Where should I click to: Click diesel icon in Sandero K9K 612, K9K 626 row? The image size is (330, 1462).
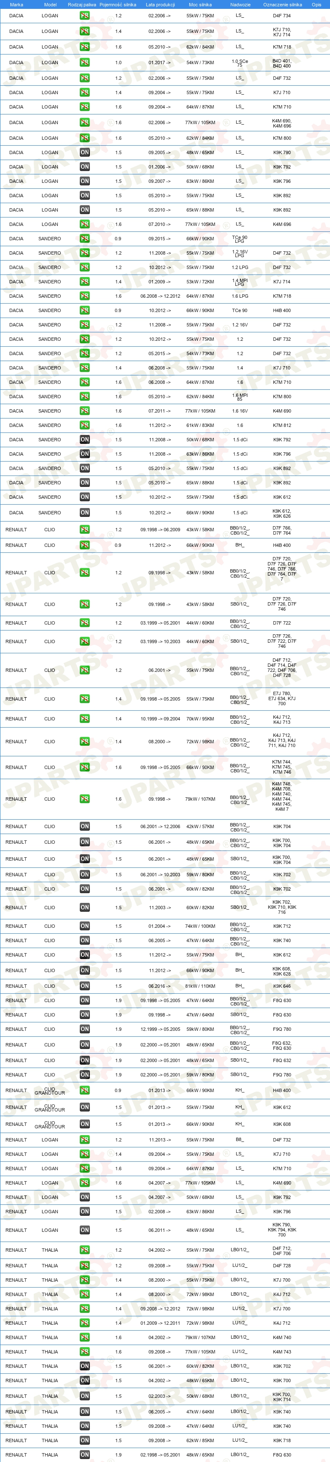coord(84,513)
